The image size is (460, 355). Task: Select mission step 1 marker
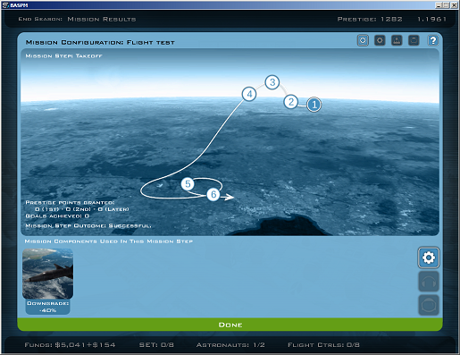coord(314,105)
